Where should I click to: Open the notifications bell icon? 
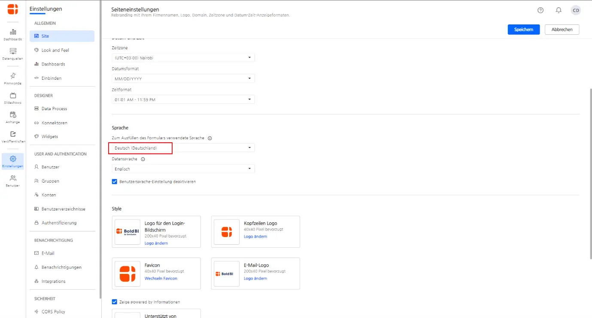[x=559, y=10]
